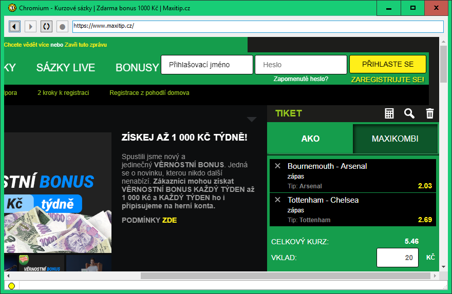Open the SÁZKY LIVE menu
Screen dimensions: 452x294
[x=66, y=68]
